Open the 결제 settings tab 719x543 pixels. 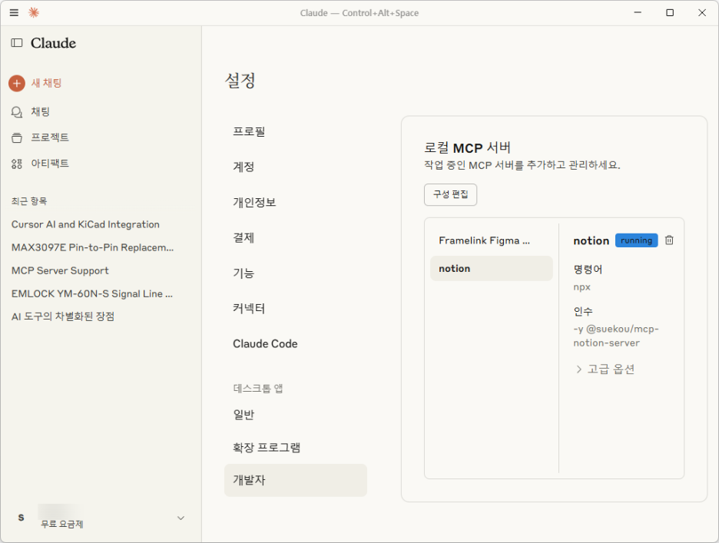(296, 237)
